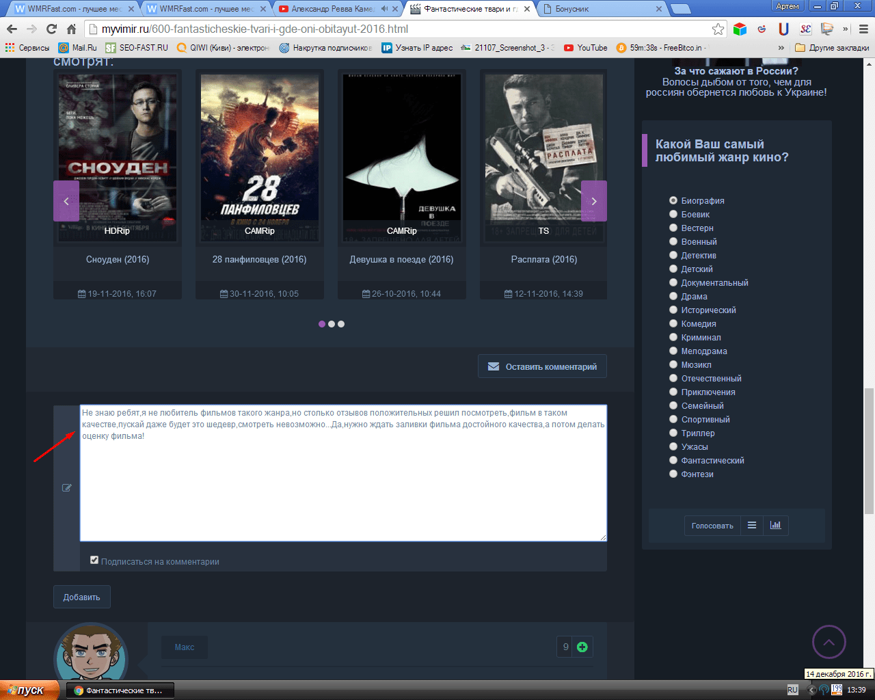Go to second carousel page dot
This screenshot has width=875, height=700.
point(332,324)
